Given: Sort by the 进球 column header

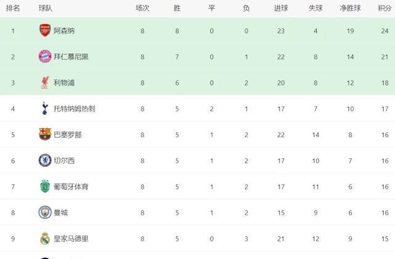Looking at the screenshot, I should tap(281, 8).
